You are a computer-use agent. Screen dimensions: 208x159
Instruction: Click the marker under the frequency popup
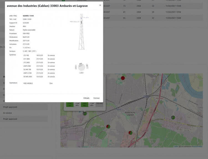(85, 113)
